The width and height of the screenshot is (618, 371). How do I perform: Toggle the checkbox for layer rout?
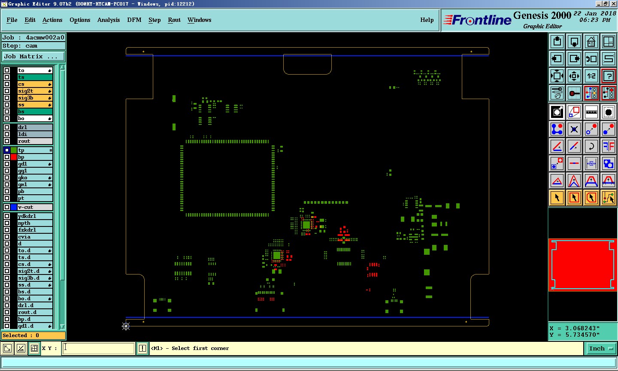tap(7, 141)
